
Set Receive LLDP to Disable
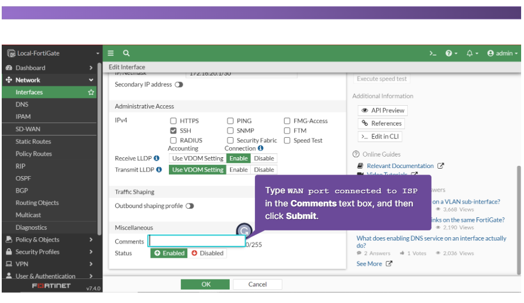[x=263, y=158]
